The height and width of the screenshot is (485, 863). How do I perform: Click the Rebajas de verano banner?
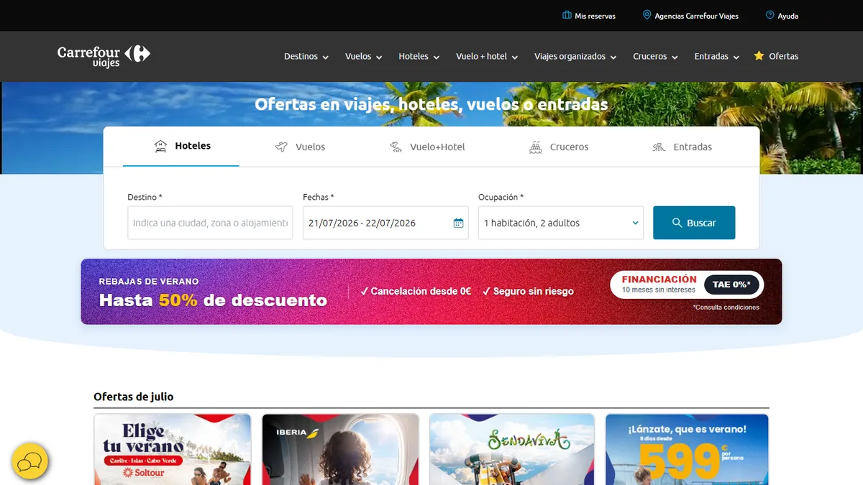[431, 292]
